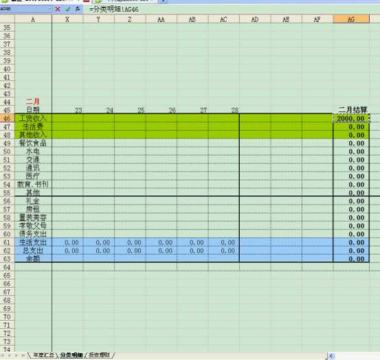Select the green 工资收入 cell
Image resolution: width=380 pixels, height=360 pixels.
click(x=33, y=118)
